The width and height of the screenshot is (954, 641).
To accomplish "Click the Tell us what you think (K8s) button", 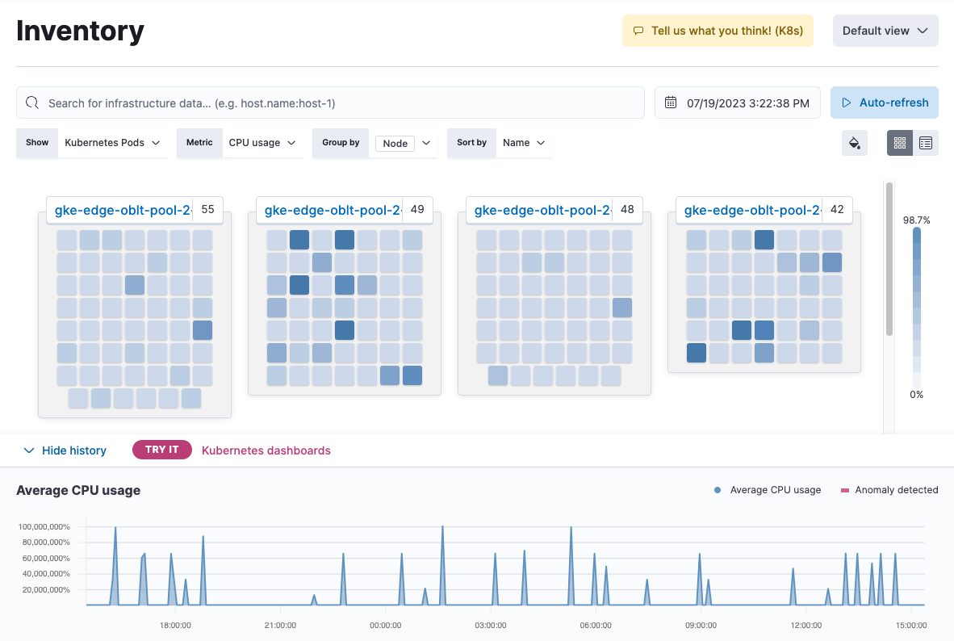I will (718, 30).
